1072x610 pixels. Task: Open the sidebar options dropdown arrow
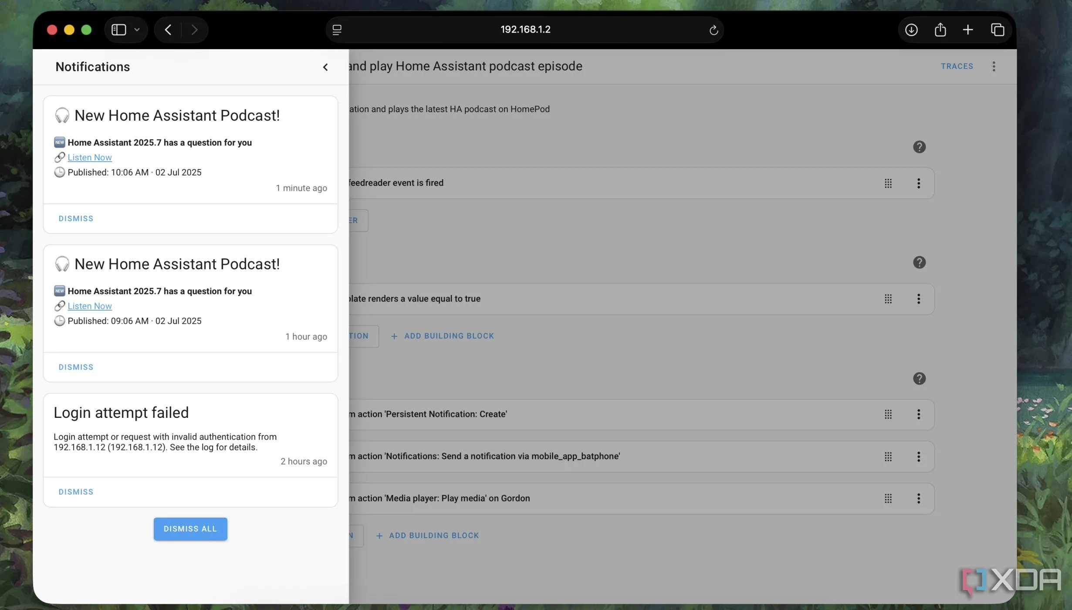click(137, 30)
